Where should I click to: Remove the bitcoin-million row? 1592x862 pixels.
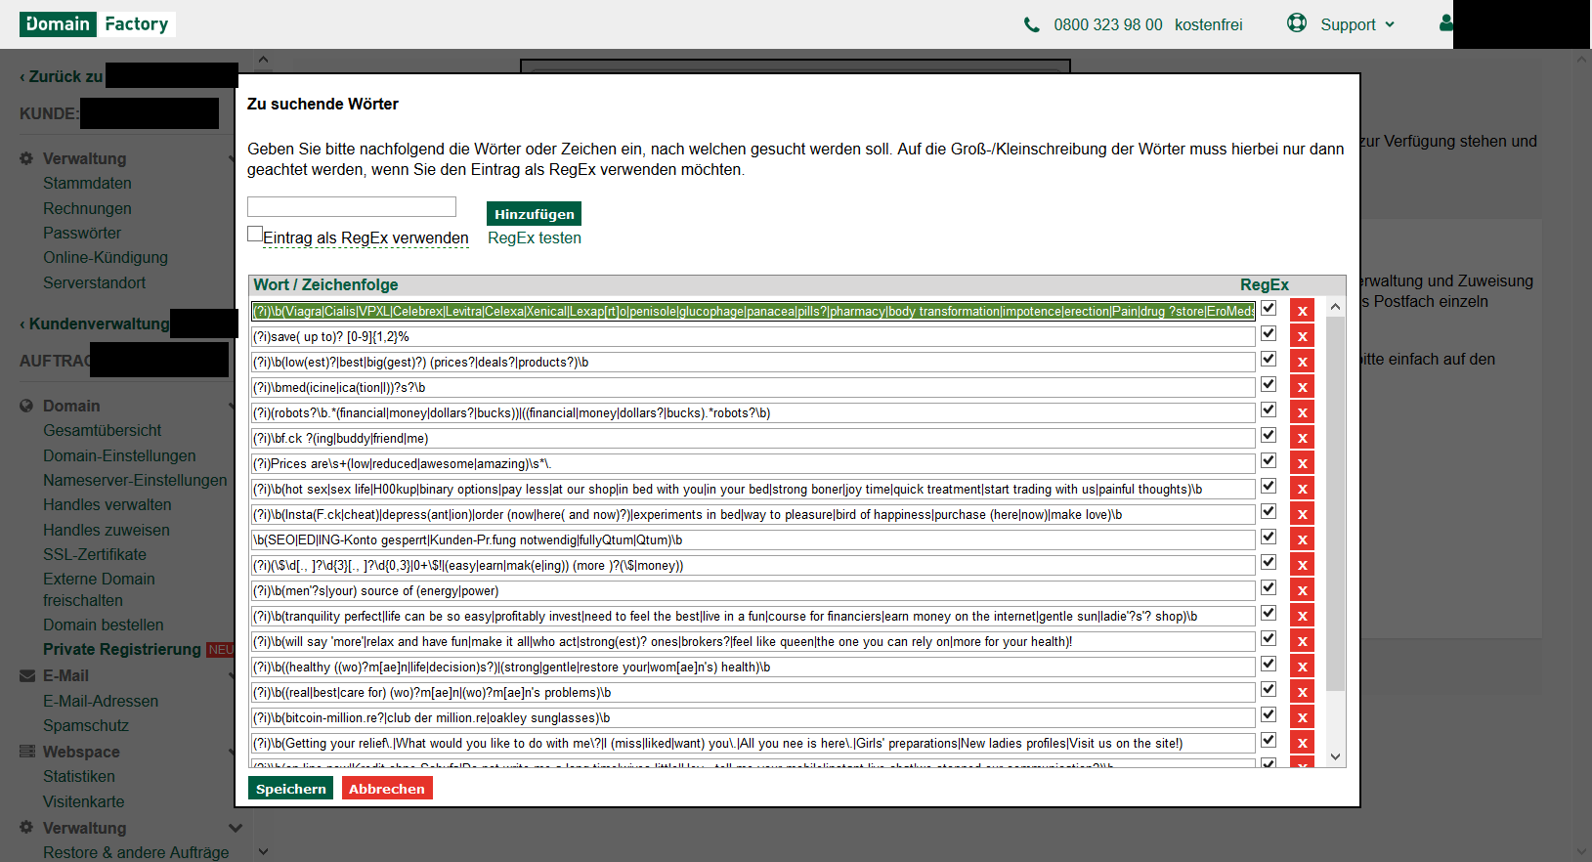(x=1302, y=717)
